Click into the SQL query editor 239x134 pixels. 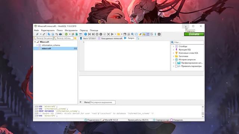pos(127,56)
